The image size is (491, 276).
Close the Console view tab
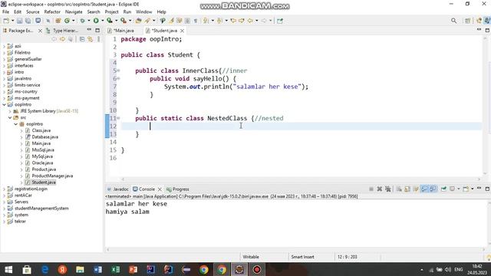[160, 189]
